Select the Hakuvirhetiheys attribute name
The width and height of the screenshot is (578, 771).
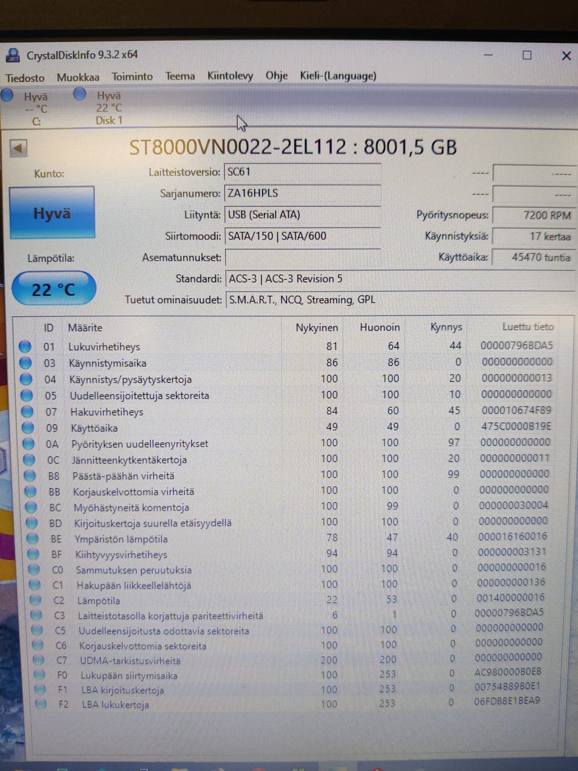107,412
